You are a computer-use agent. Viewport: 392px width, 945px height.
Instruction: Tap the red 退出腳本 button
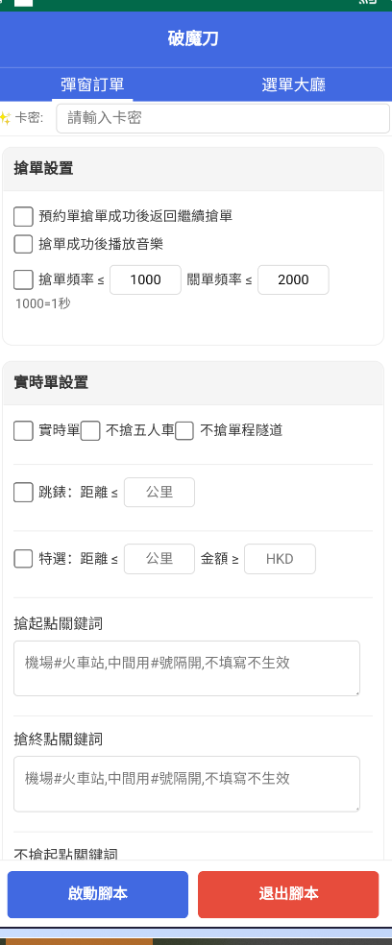288,894
